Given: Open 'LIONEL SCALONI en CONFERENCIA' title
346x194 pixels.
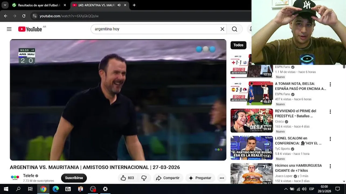Looking at the screenshot, I should (298, 141).
